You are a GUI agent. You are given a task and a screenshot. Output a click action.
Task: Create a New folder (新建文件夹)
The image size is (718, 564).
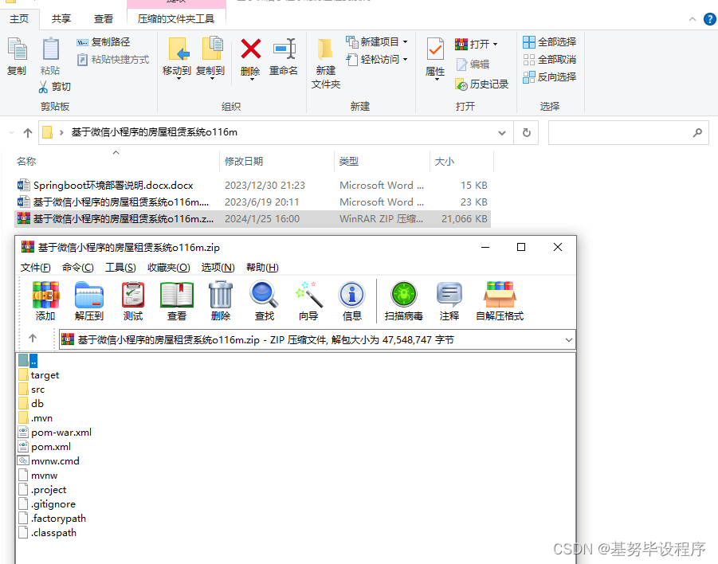326,63
